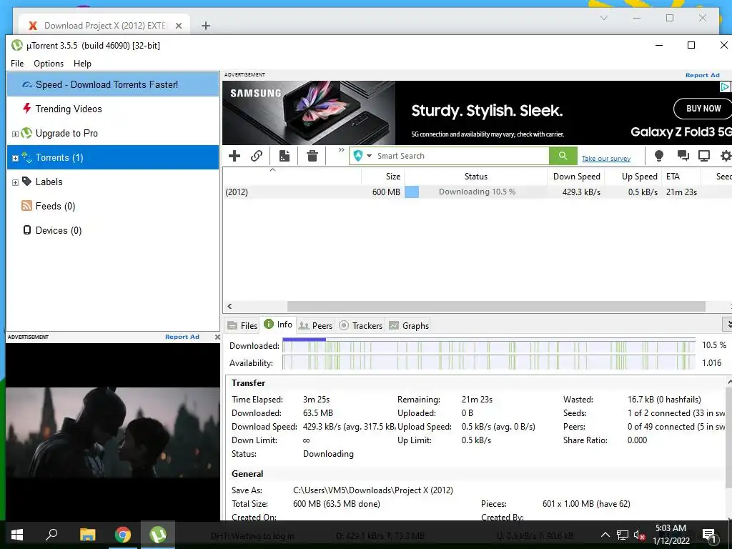Switch to the Trackers tab
The width and height of the screenshot is (732, 549).
[360, 325]
